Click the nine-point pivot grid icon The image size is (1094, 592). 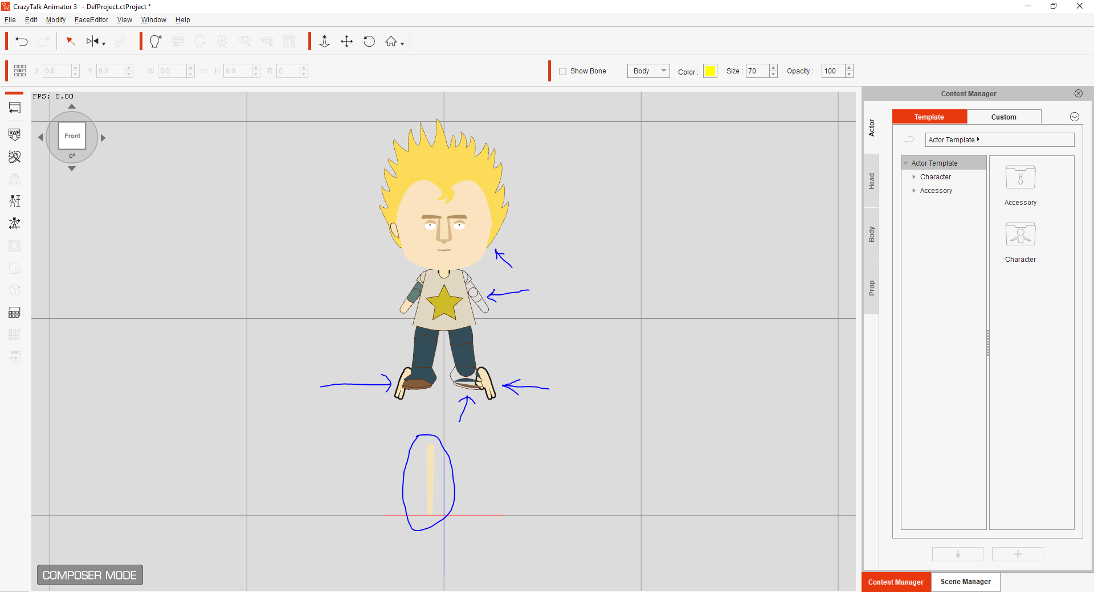point(20,71)
